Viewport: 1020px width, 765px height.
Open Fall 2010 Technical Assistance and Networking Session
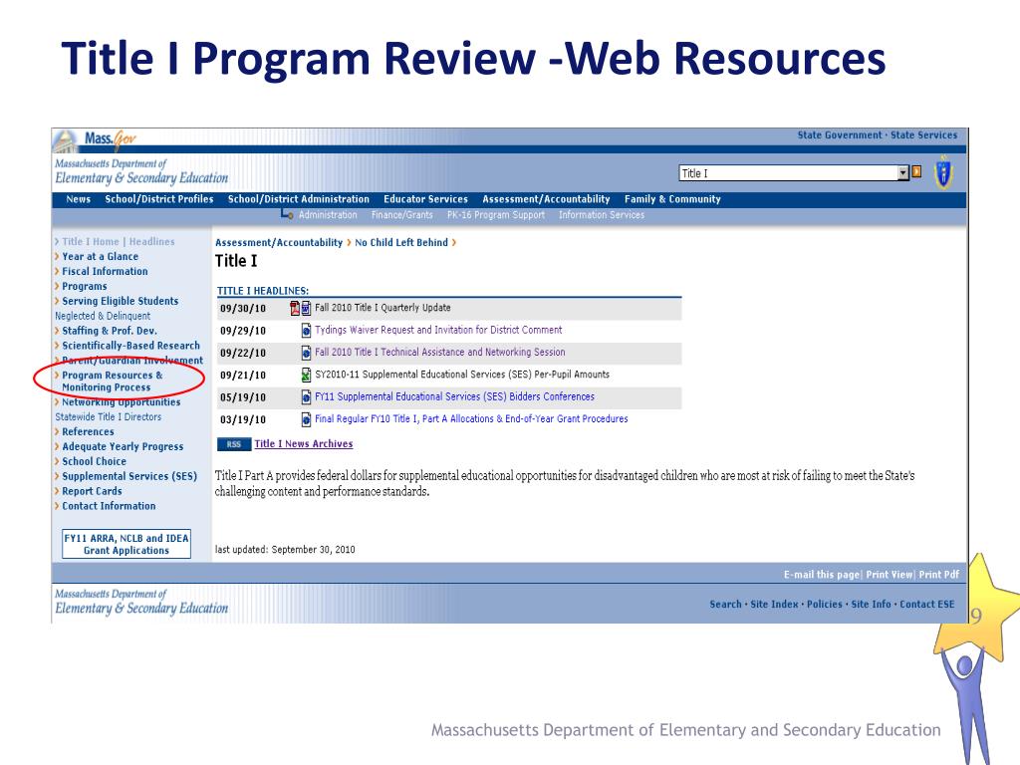439,352
